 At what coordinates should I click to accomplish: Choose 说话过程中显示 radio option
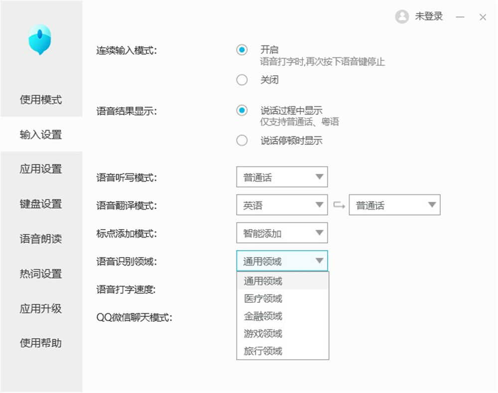click(242, 110)
